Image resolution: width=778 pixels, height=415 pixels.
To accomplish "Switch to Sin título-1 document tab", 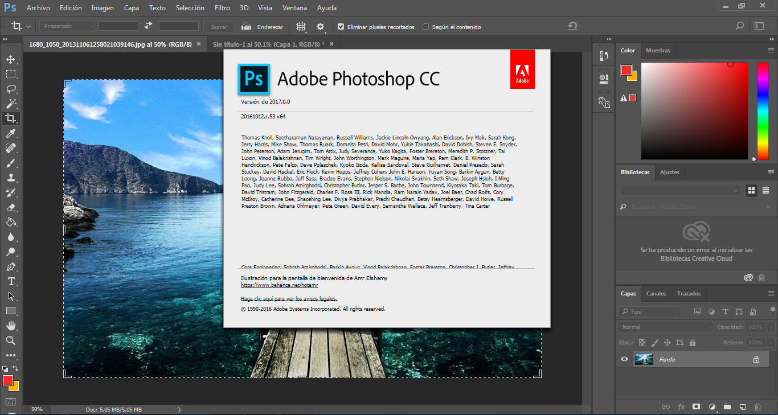I will [x=268, y=44].
